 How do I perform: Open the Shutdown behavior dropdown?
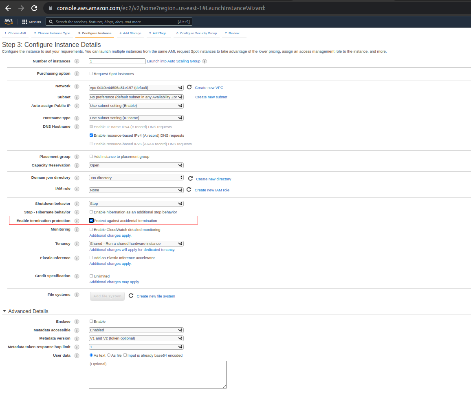(x=136, y=204)
